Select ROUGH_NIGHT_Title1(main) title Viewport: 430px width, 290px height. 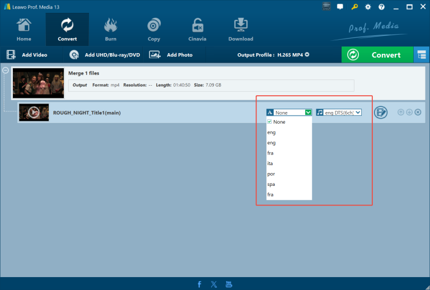pos(87,113)
